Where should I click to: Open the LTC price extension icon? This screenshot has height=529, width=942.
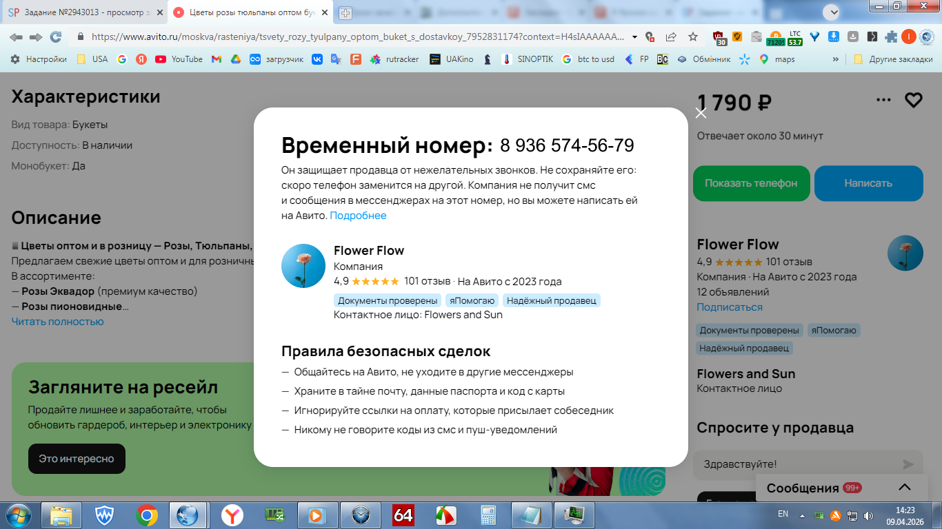[x=795, y=37]
